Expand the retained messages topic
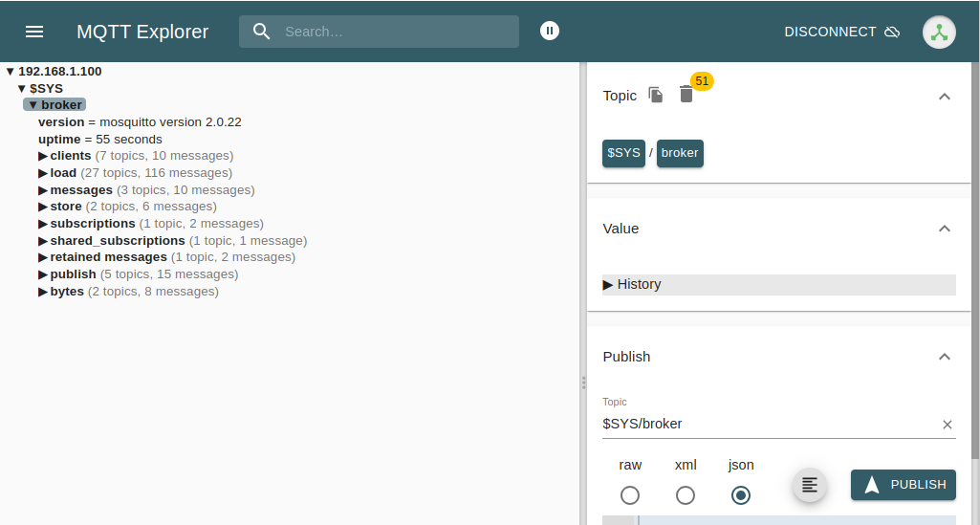The image size is (980, 525). [42, 257]
